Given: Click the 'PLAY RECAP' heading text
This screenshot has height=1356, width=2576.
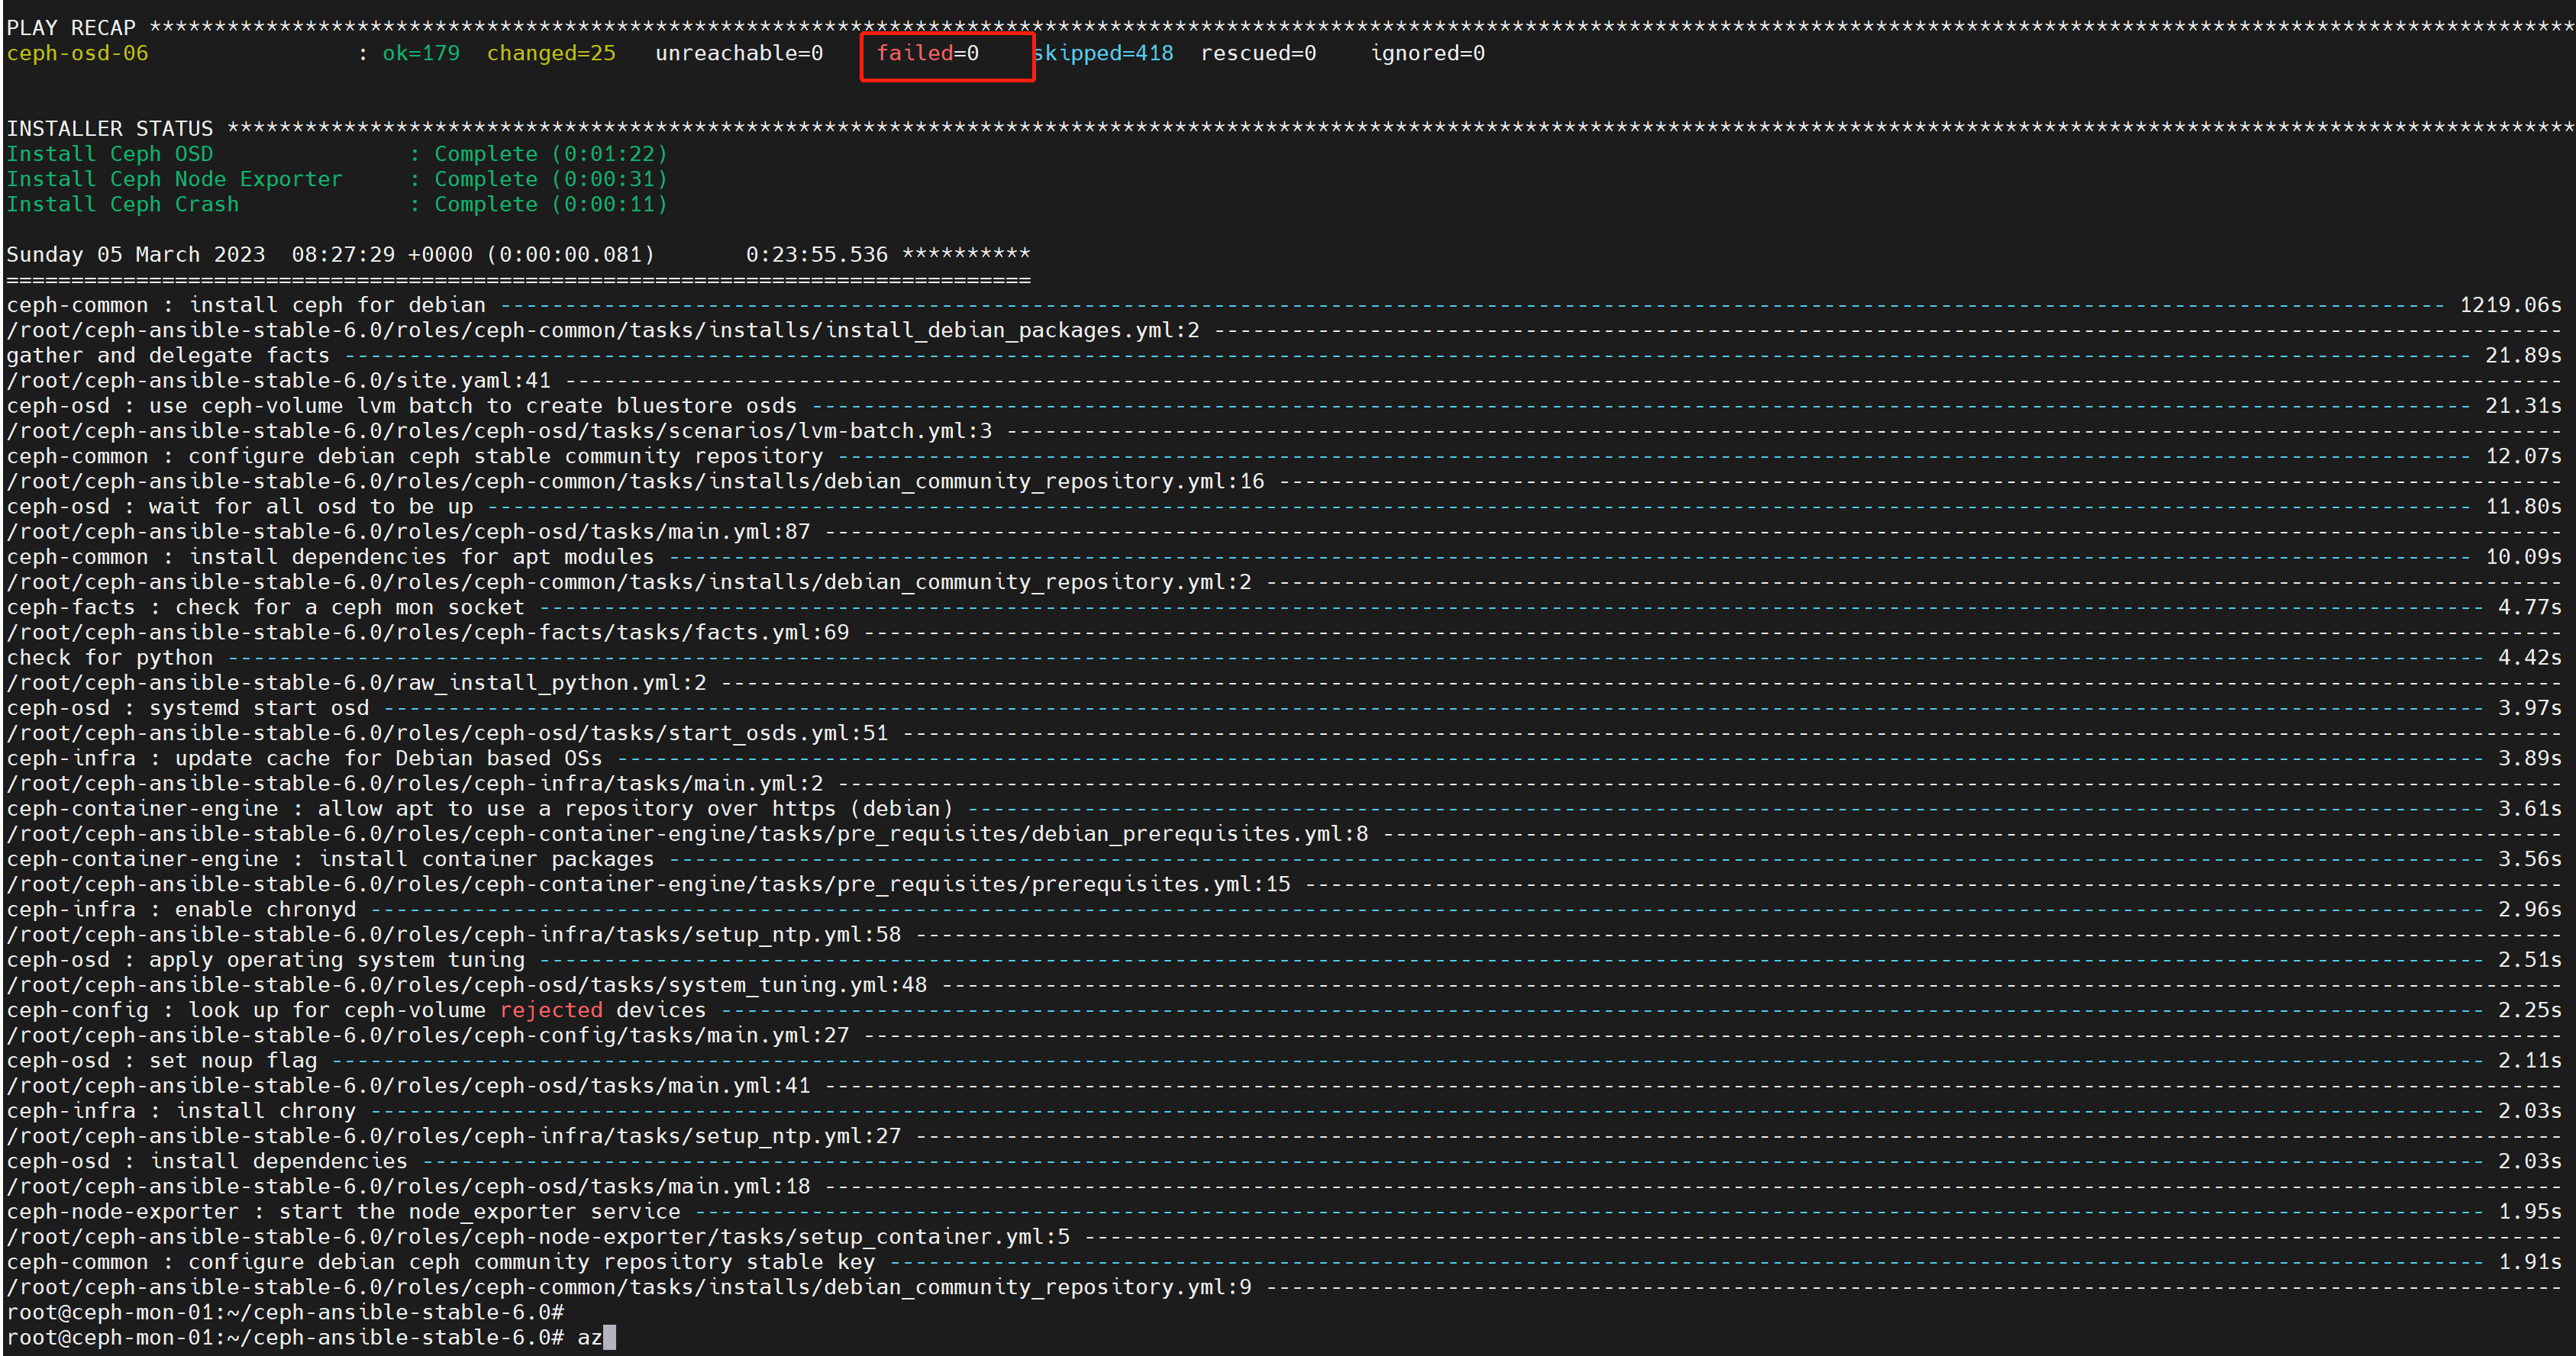Looking at the screenshot, I should (x=71, y=28).
